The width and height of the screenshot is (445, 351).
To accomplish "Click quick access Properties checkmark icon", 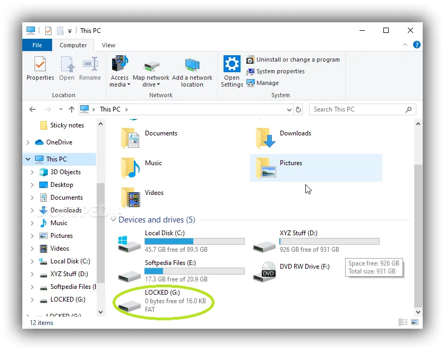I will click(48, 30).
